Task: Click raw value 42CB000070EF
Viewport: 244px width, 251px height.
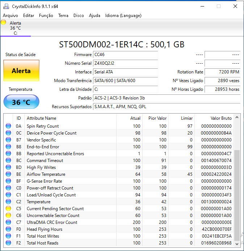Action: coord(216,229)
